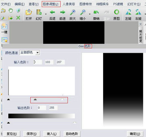Click the 撤销 undo icon

coord(96,12)
